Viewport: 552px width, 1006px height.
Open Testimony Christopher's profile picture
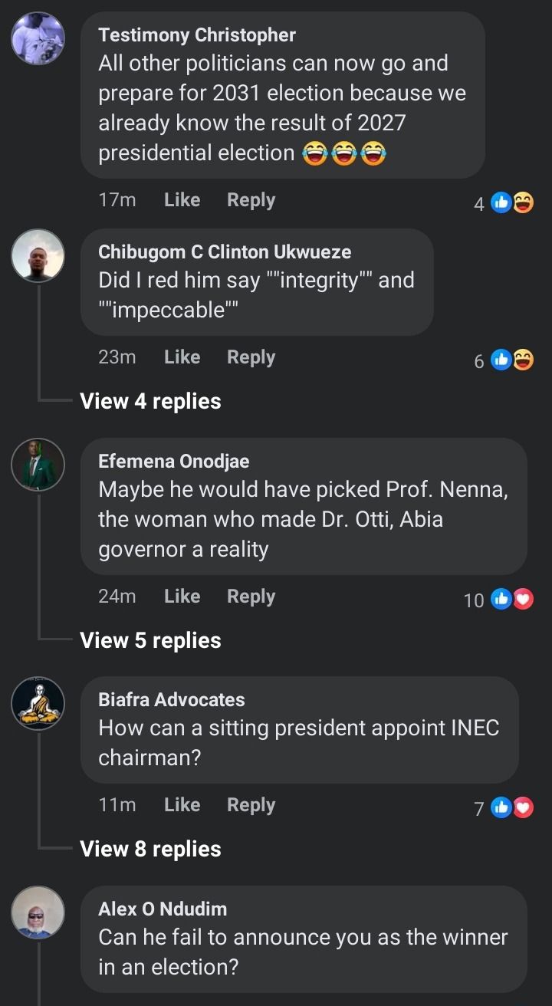38,38
